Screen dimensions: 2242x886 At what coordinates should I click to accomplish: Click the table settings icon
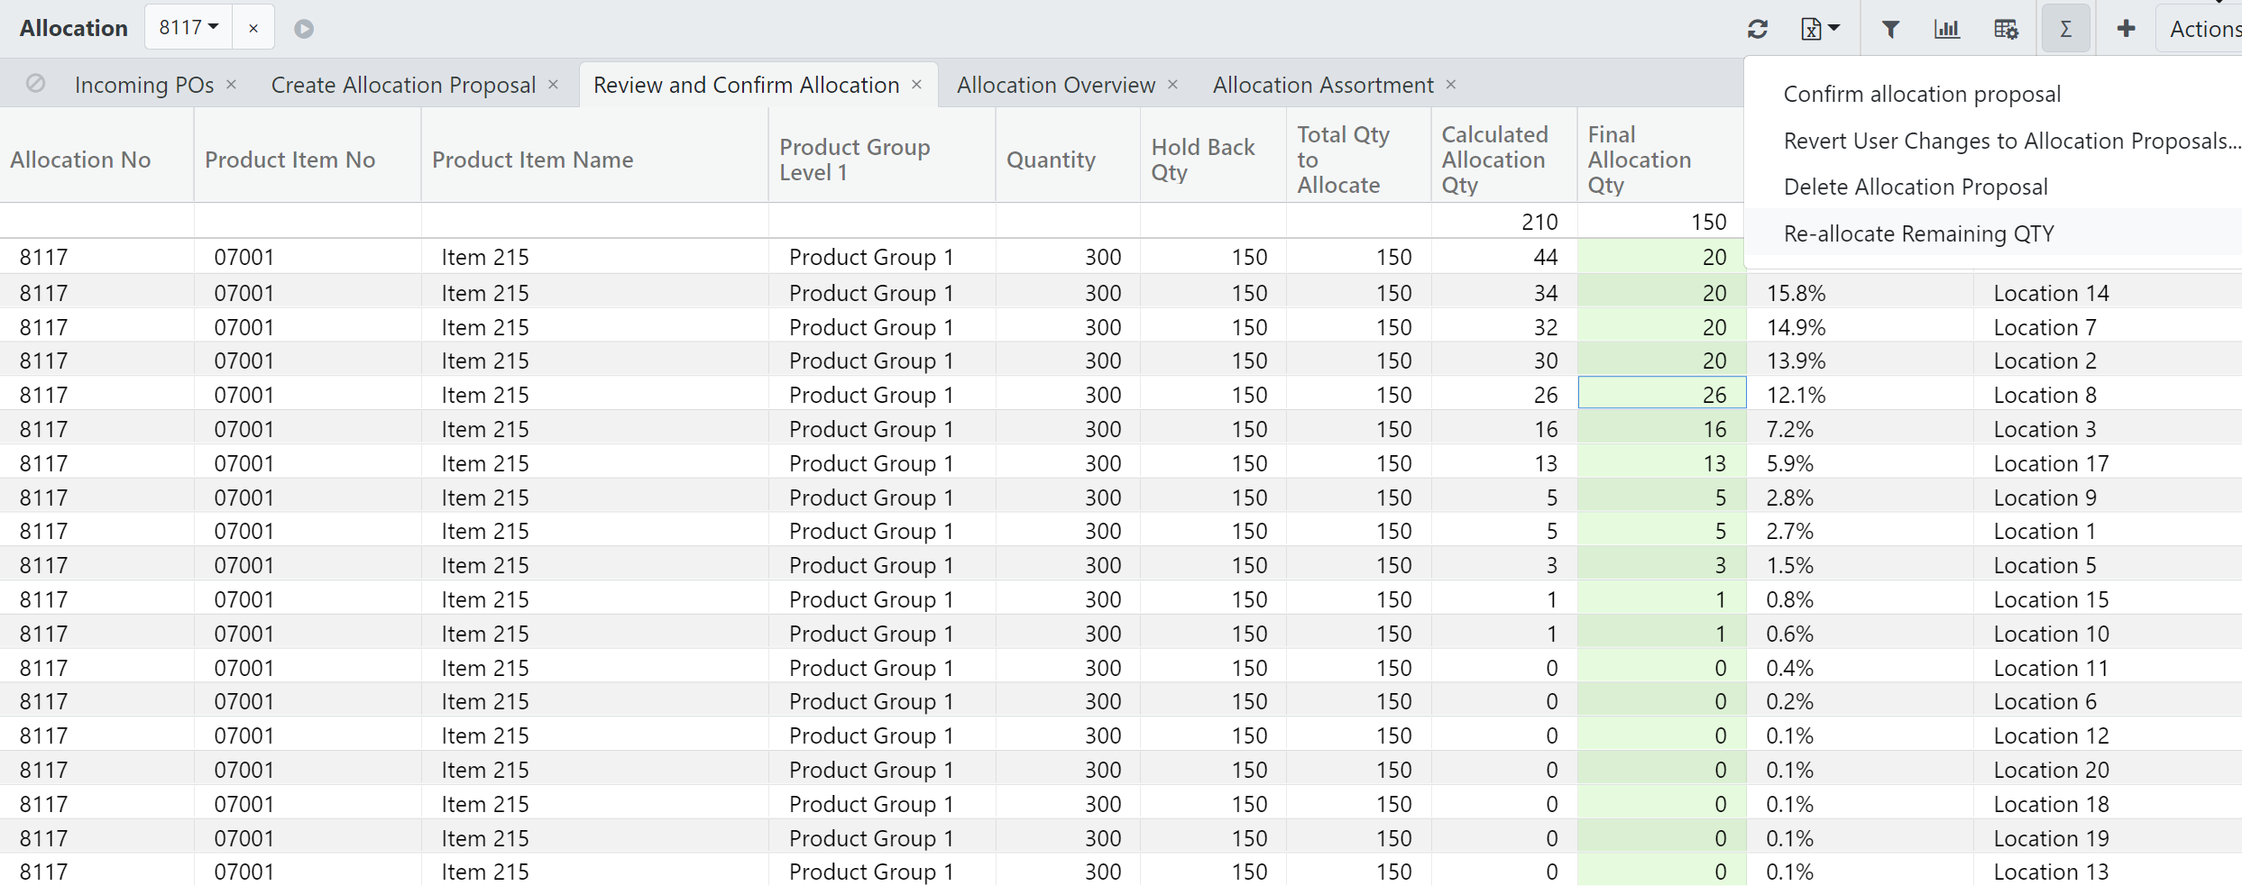coord(2006,29)
